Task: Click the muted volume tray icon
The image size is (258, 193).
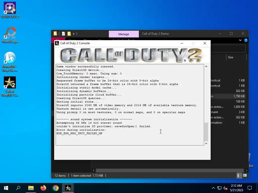Action: coord(225,188)
